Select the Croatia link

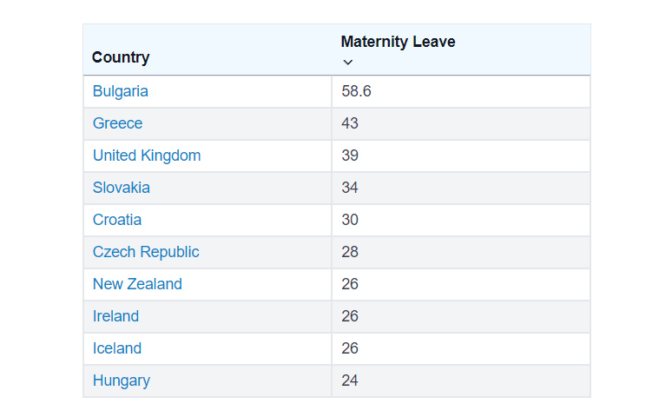117,220
